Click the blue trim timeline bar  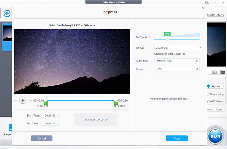click(x=81, y=100)
